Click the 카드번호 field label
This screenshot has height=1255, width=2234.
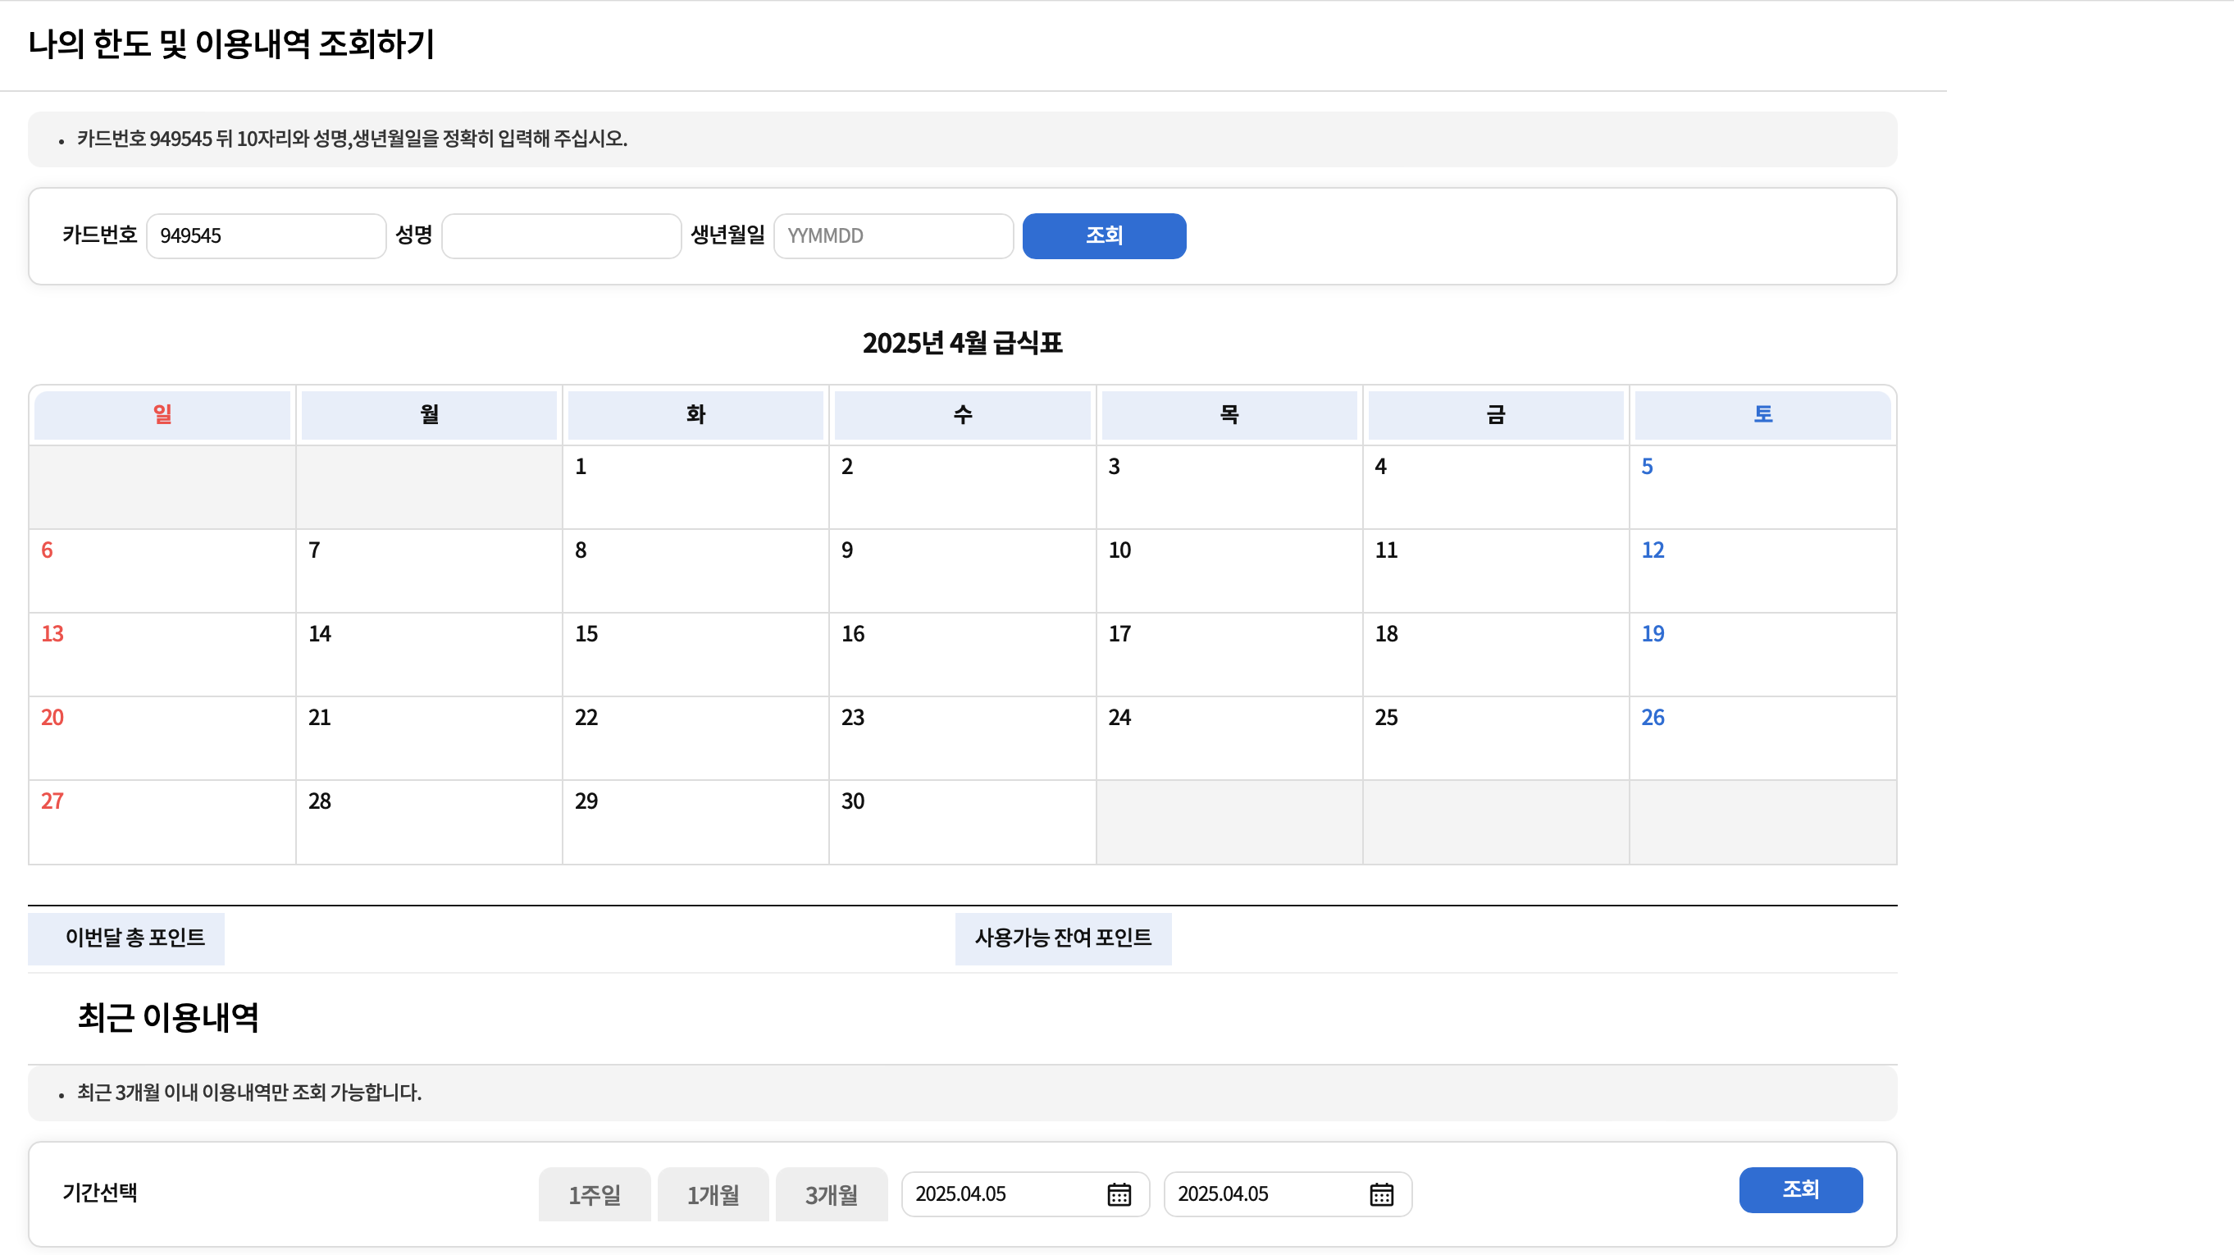pyautogui.click(x=100, y=235)
